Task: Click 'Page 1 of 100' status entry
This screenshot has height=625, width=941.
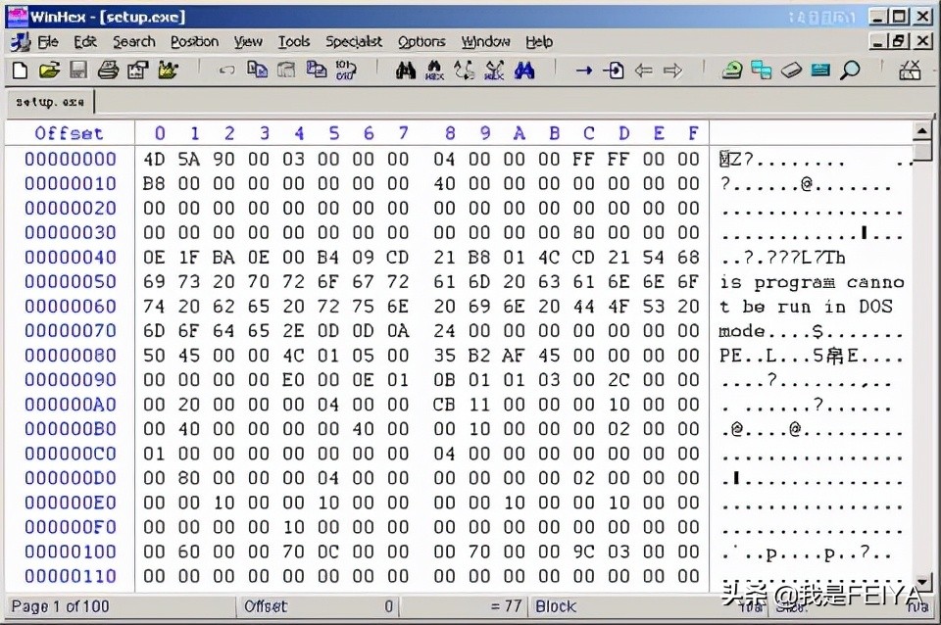Action: tap(60, 606)
